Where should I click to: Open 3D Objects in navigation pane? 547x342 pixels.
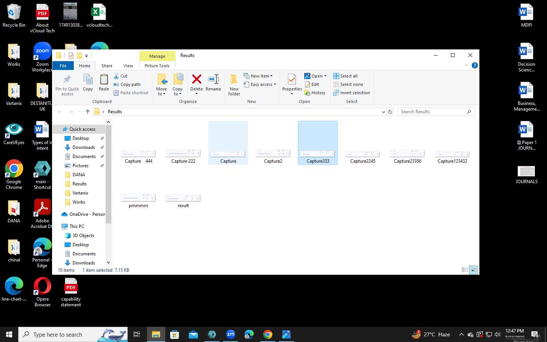[83, 236]
